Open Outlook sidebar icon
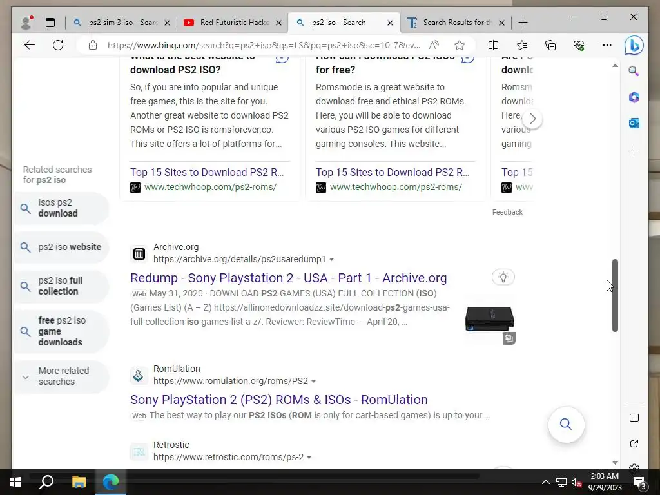660x495 pixels. coord(634,123)
